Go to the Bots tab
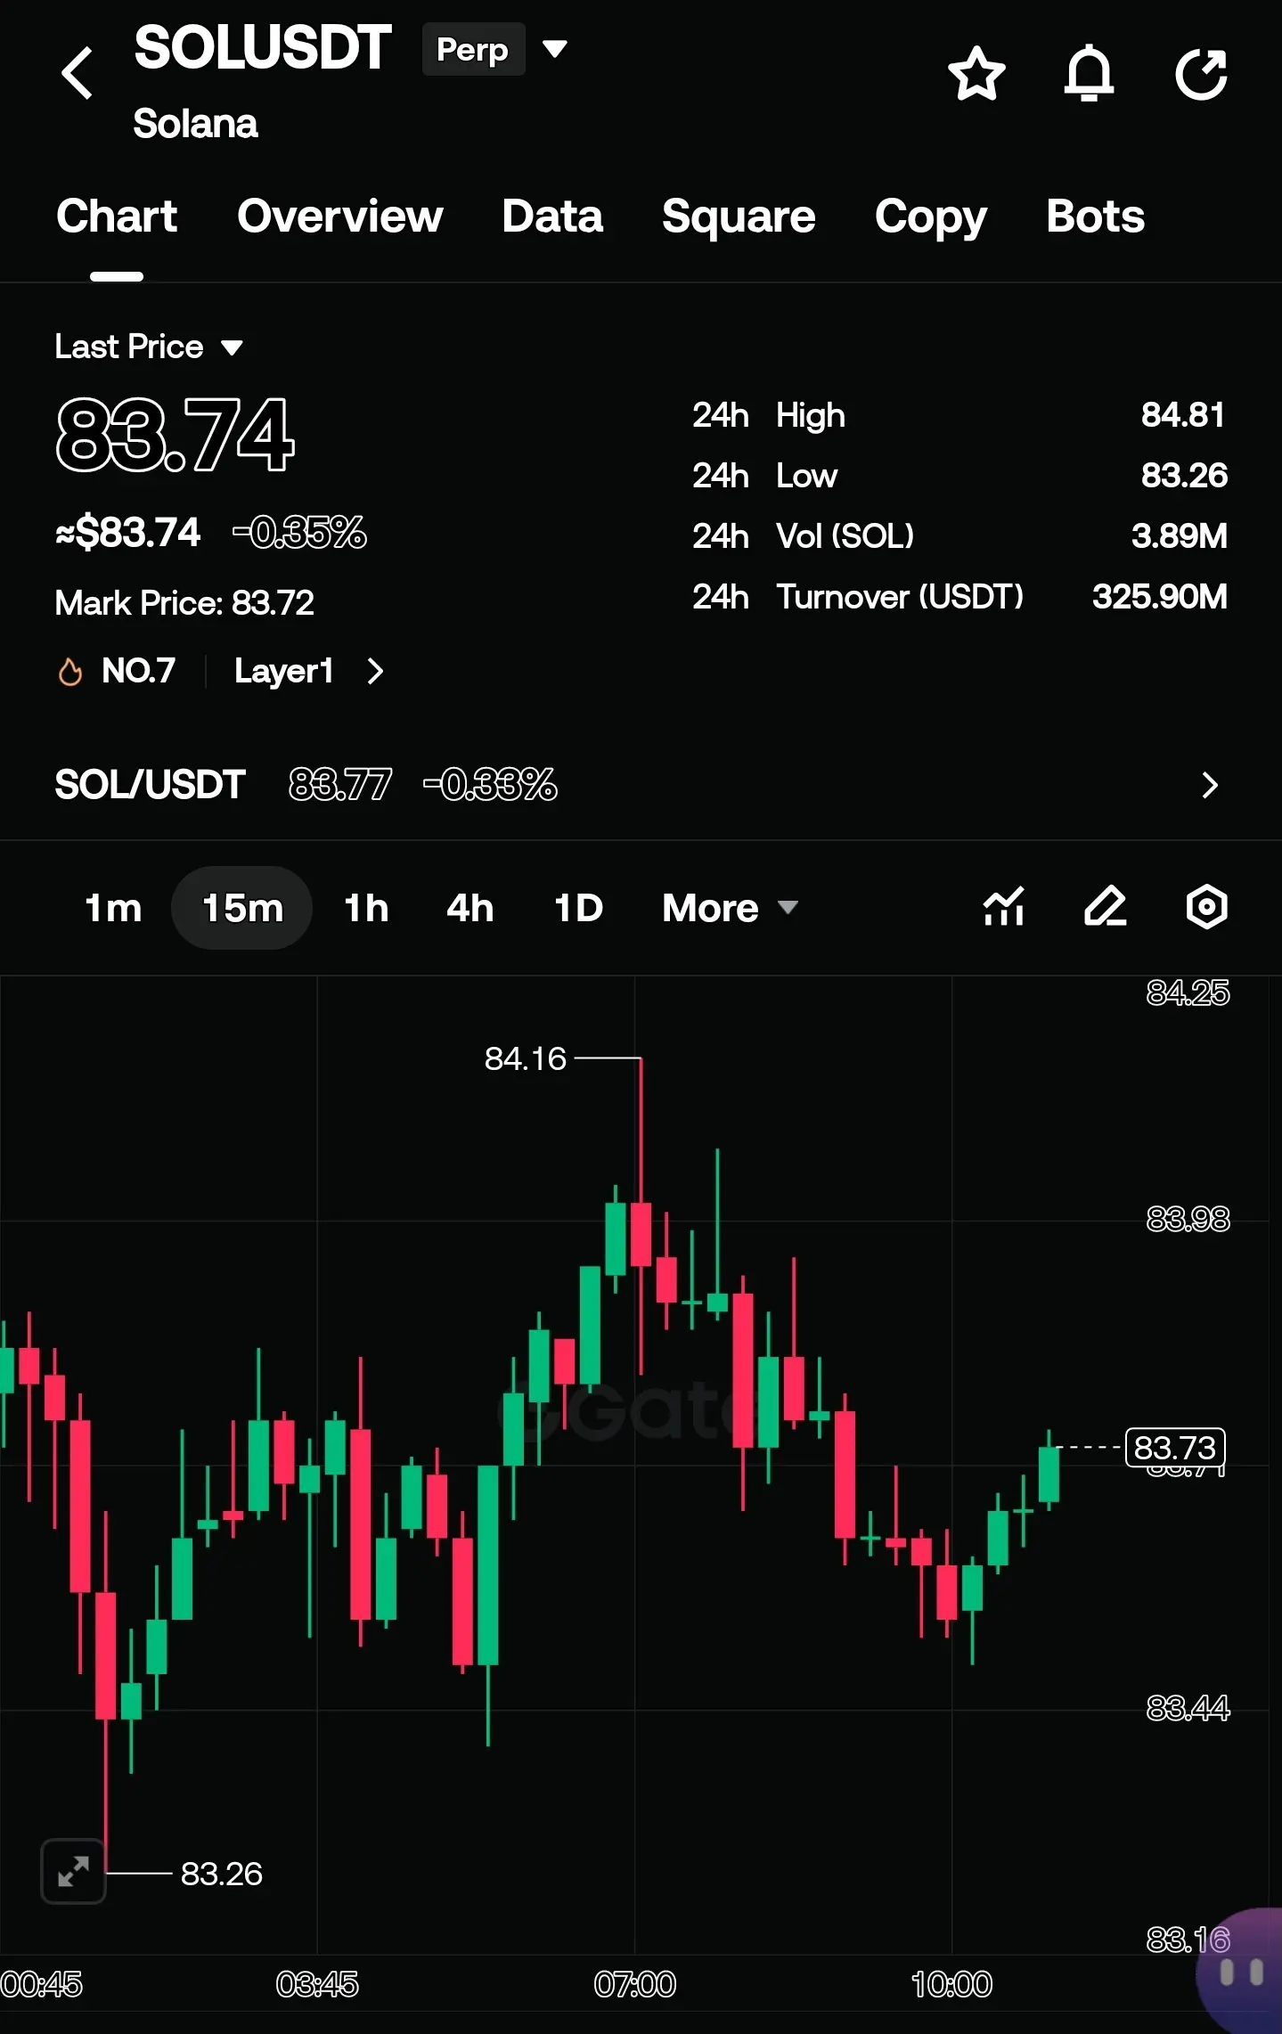Viewport: 1282px width, 2034px height. [1095, 216]
